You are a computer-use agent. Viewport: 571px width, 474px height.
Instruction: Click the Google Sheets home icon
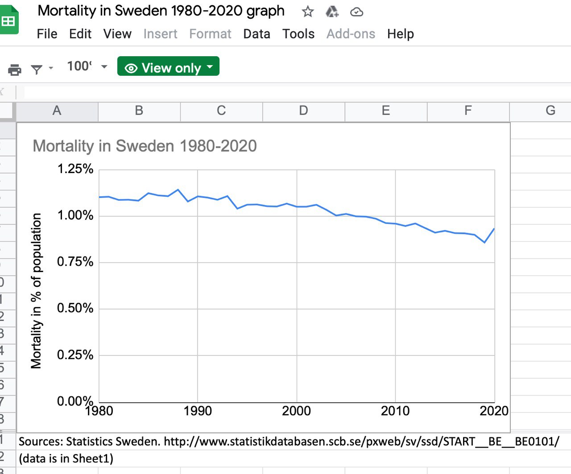(8, 21)
